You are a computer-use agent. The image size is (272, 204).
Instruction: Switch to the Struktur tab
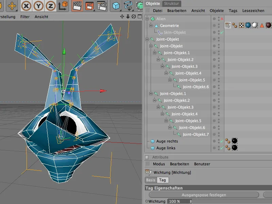[171, 3]
